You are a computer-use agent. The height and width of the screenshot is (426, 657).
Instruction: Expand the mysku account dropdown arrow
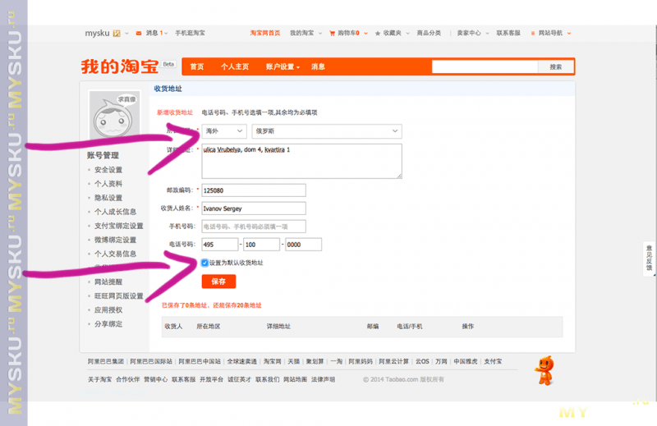[126, 33]
